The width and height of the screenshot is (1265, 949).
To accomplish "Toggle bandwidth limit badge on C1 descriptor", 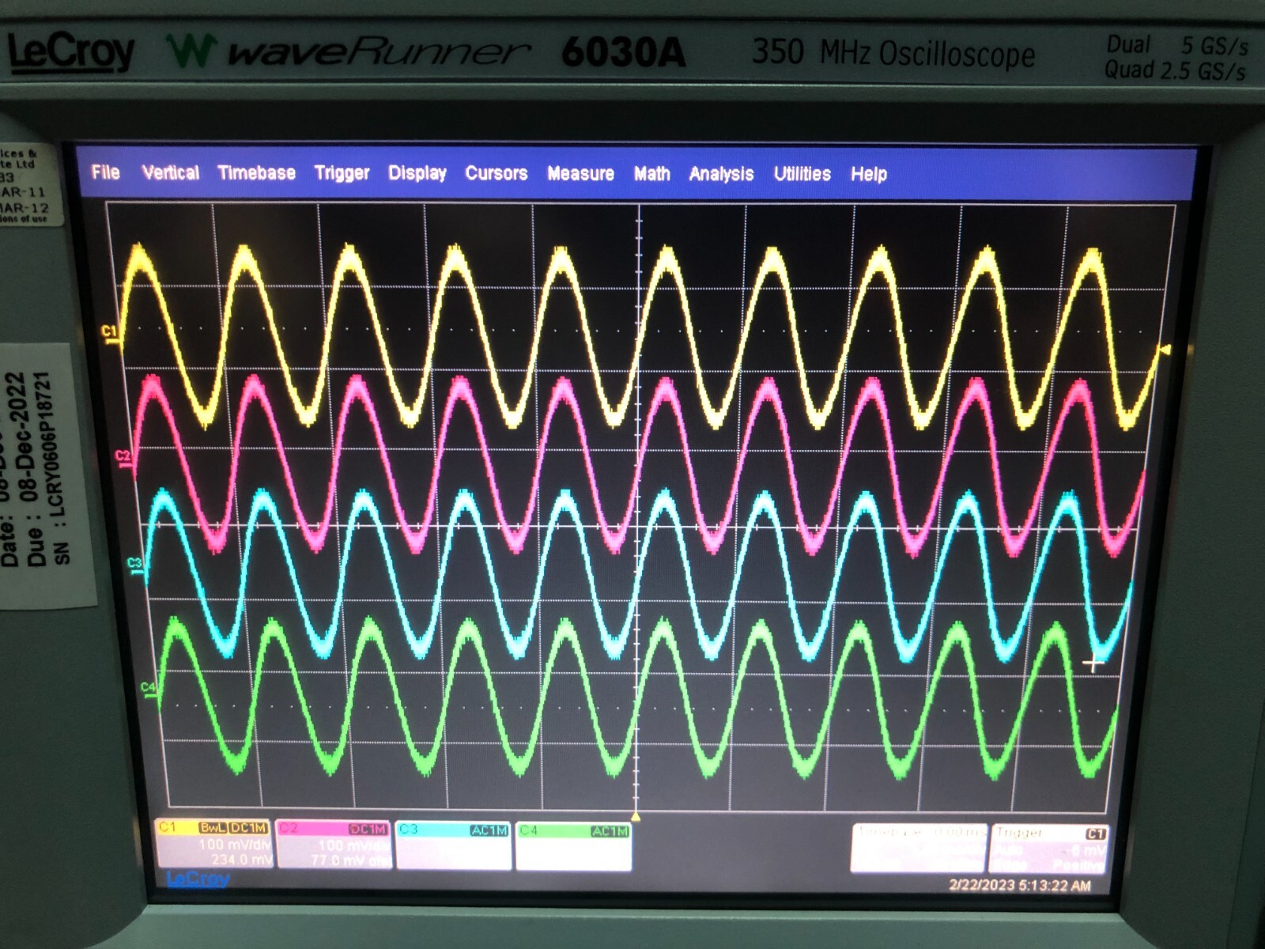I will [x=212, y=827].
